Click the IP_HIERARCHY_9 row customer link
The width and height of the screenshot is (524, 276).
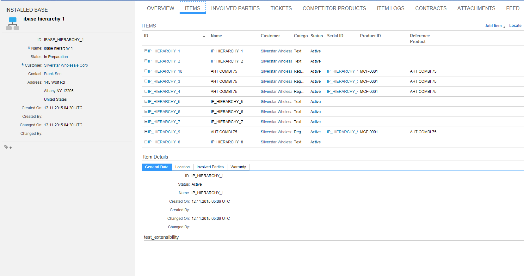pyautogui.click(x=276, y=132)
